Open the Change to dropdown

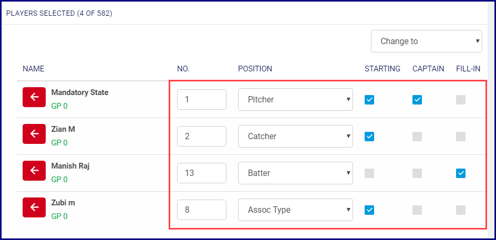[x=426, y=41]
